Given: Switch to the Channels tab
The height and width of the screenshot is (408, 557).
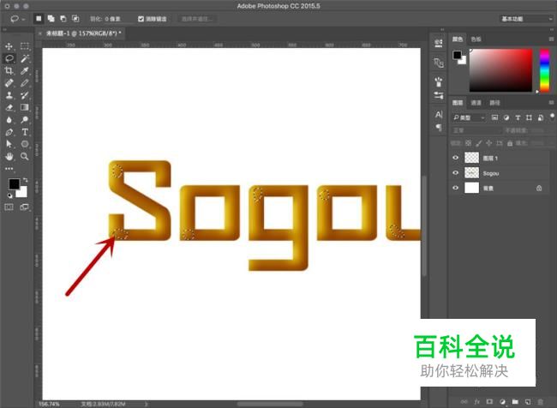Looking at the screenshot, I should [x=476, y=103].
